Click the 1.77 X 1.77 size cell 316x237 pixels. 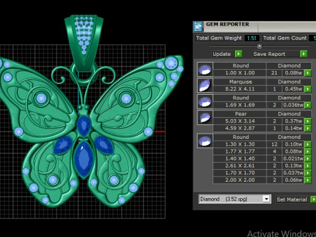240,151
